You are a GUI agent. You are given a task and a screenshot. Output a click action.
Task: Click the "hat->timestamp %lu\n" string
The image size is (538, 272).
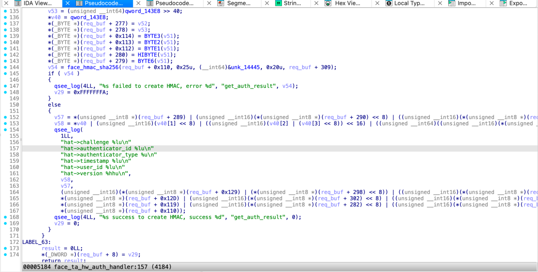(96, 161)
